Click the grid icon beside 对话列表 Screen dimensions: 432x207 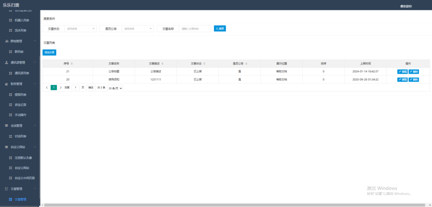(11, 136)
